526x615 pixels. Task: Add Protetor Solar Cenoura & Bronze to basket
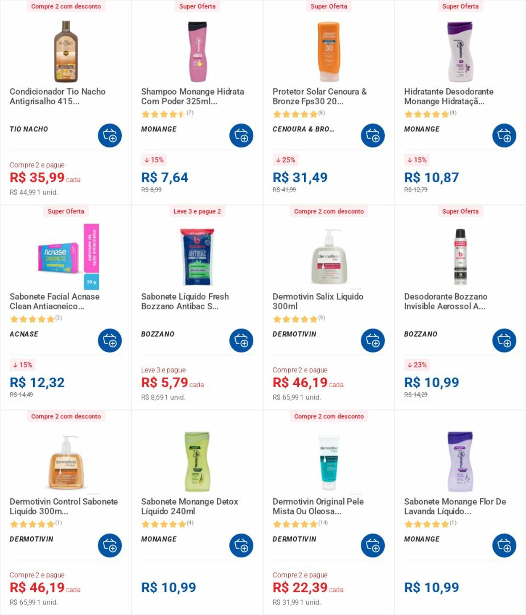click(x=373, y=136)
